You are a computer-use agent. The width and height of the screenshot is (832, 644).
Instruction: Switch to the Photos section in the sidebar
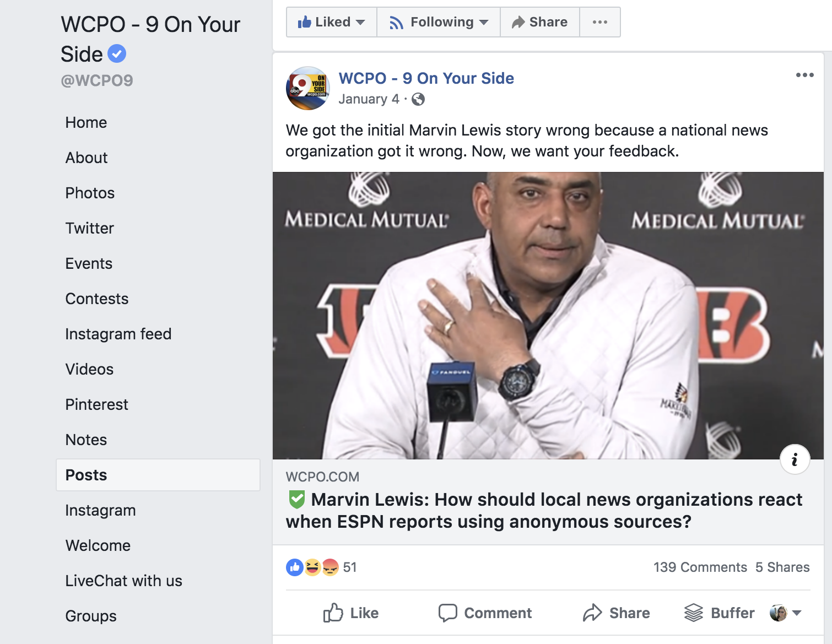(90, 193)
